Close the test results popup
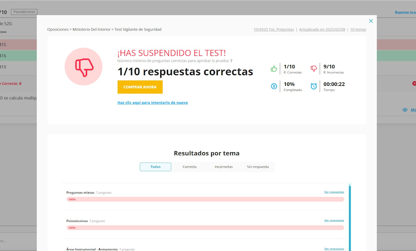This screenshot has width=416, height=251. click(371, 21)
